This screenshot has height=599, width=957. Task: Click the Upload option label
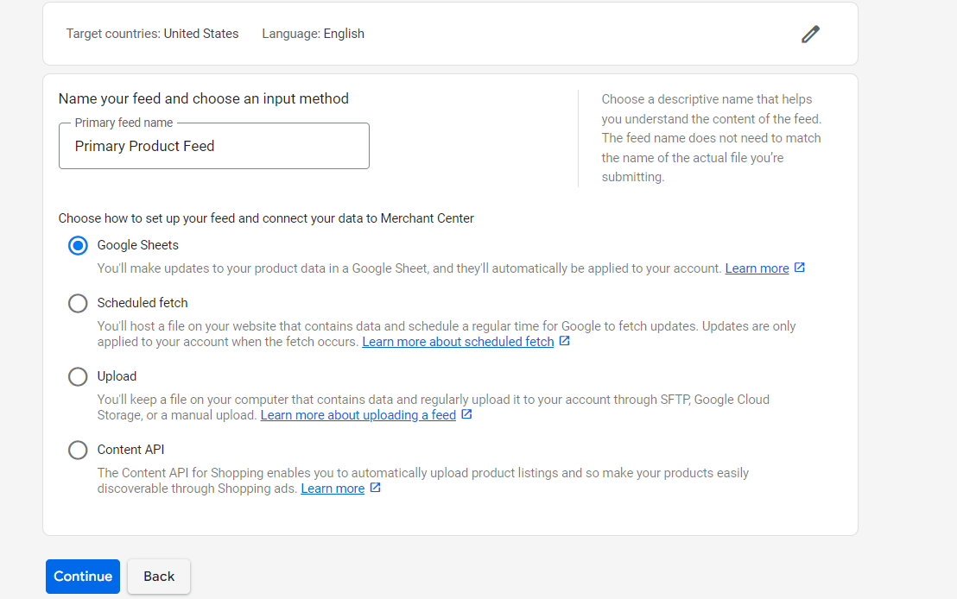(x=117, y=376)
